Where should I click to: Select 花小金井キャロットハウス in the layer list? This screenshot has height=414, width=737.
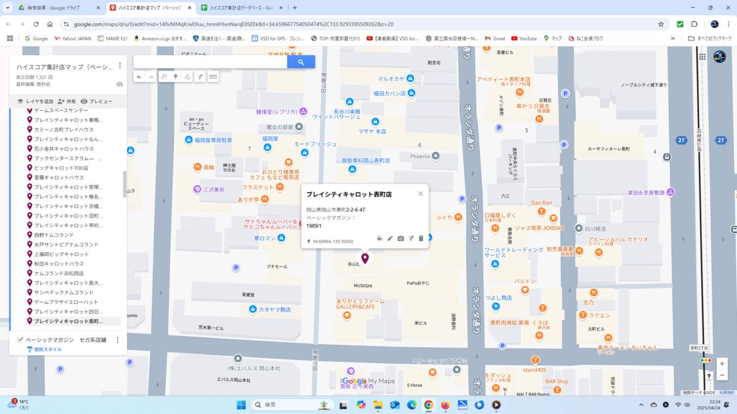[x=64, y=148]
